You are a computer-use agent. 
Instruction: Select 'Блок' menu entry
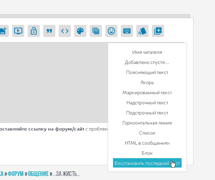pyautogui.click(x=147, y=153)
